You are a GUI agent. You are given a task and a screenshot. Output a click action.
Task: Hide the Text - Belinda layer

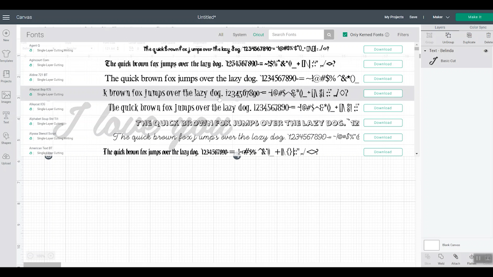pos(486,51)
